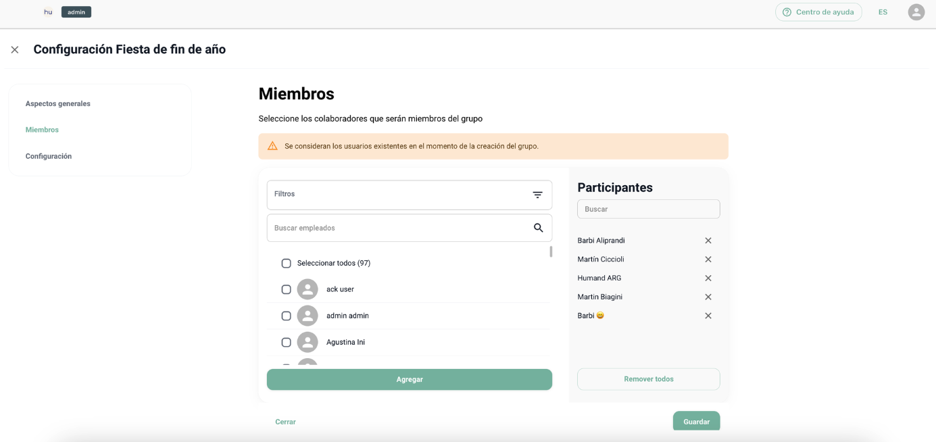Remove Barbi Aliprandi from participants
This screenshot has width=936, height=442.
point(708,241)
